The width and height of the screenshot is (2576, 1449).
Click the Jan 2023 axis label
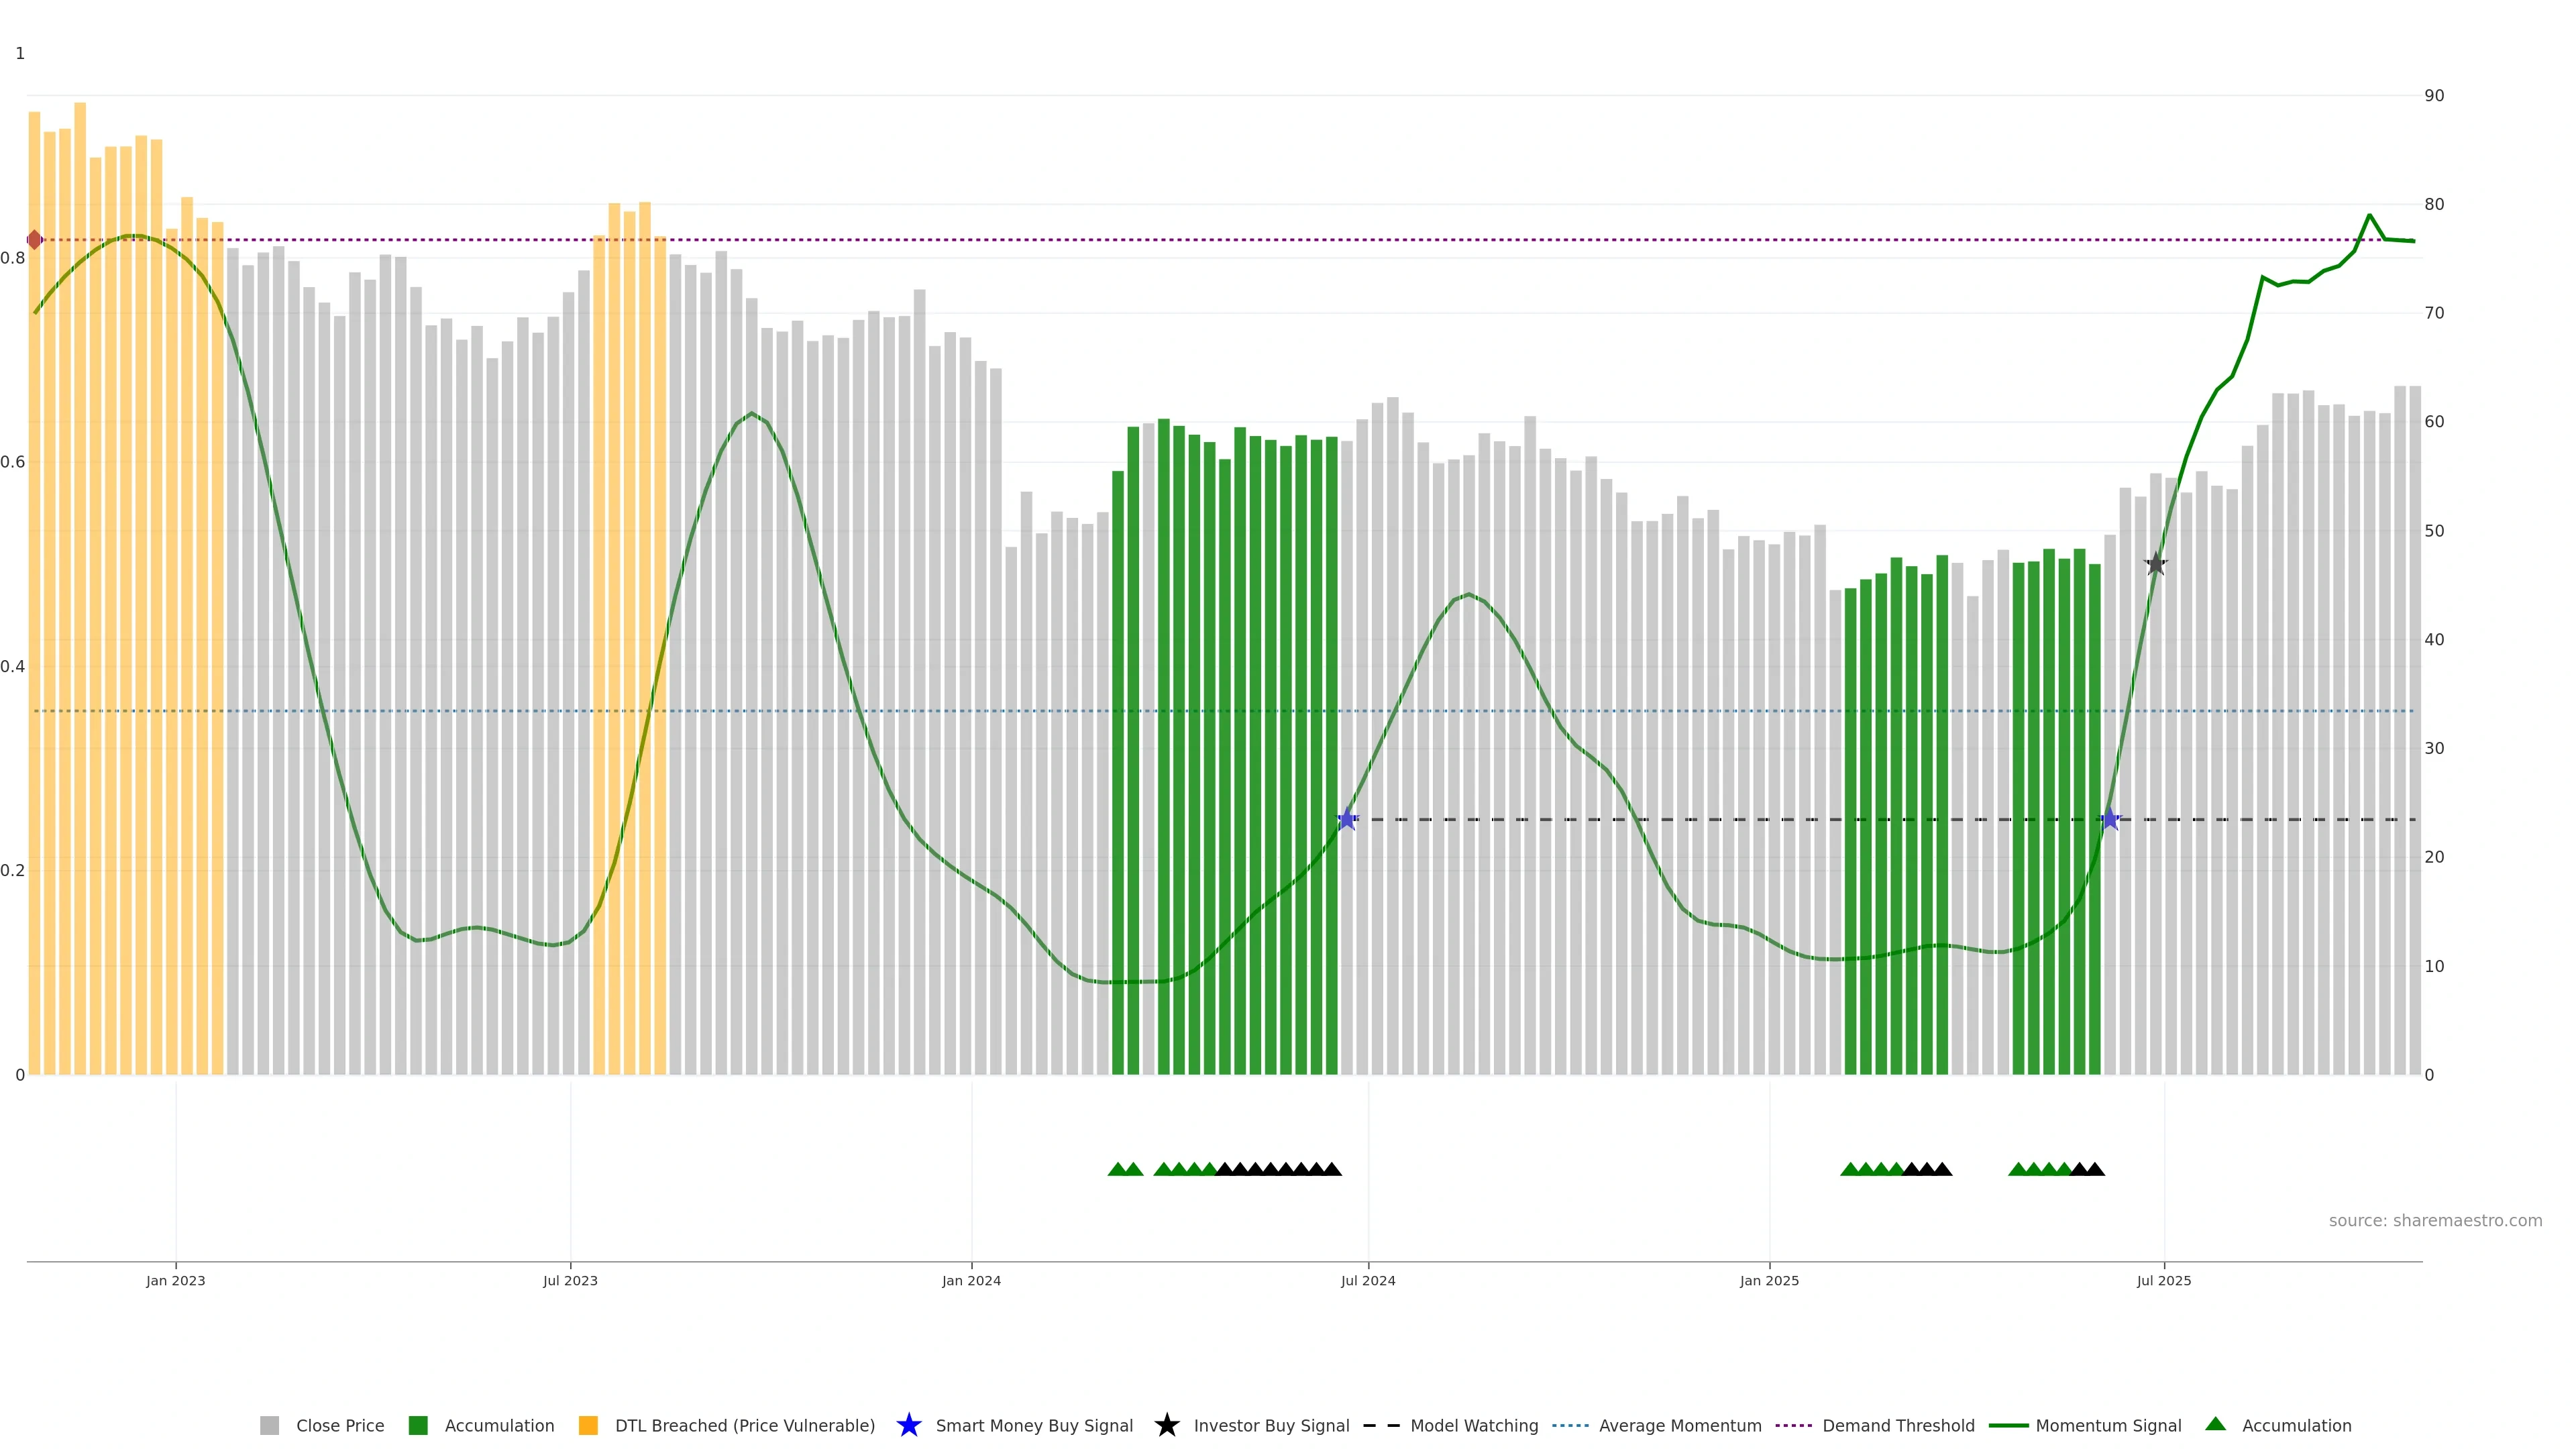tap(176, 1281)
